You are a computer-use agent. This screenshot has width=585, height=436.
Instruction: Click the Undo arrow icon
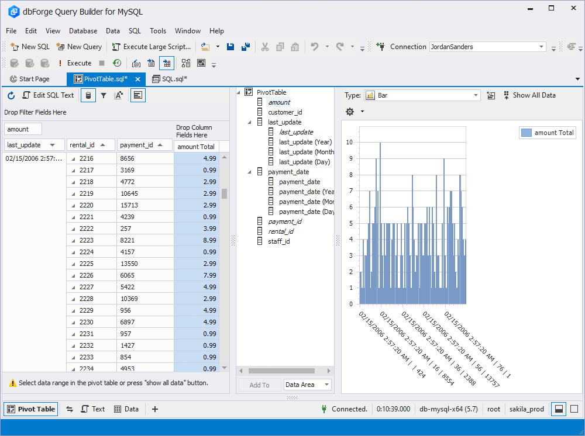click(x=315, y=47)
